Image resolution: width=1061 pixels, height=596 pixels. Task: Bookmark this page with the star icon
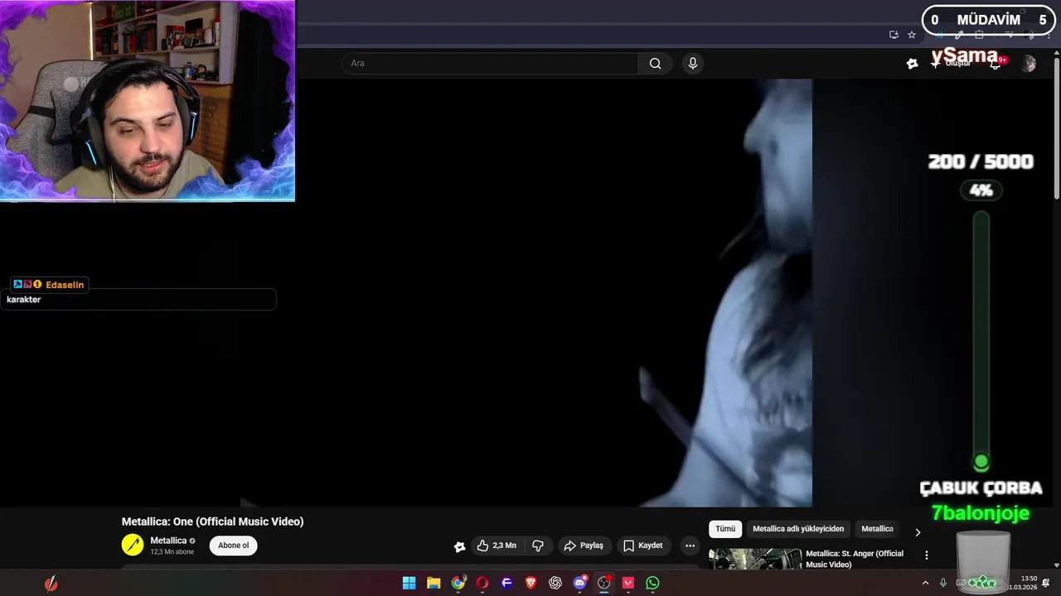click(912, 35)
